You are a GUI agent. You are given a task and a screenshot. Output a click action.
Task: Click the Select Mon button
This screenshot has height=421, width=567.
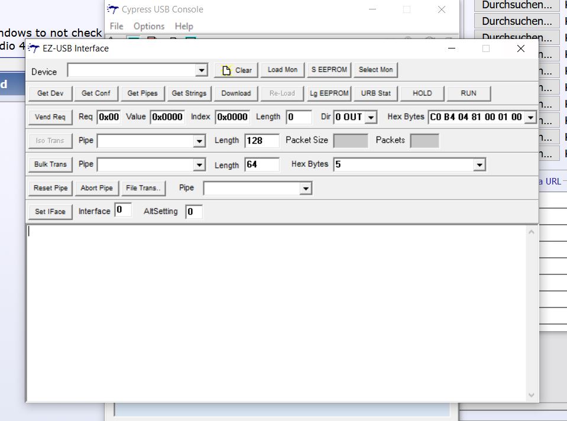tap(375, 70)
